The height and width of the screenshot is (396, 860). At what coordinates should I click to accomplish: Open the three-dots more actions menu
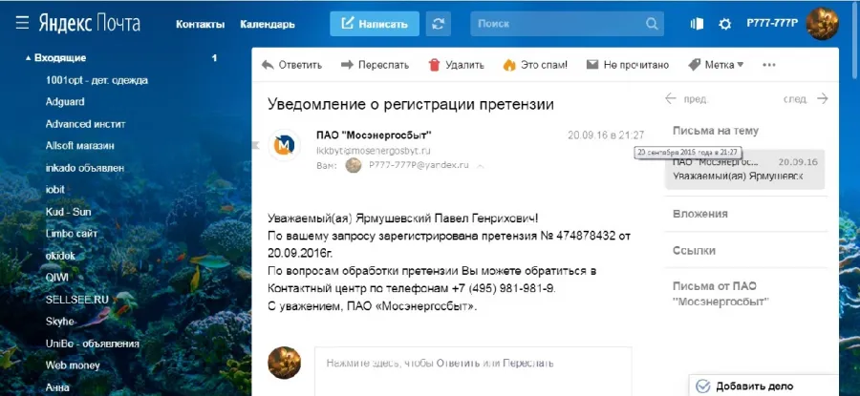click(x=769, y=65)
